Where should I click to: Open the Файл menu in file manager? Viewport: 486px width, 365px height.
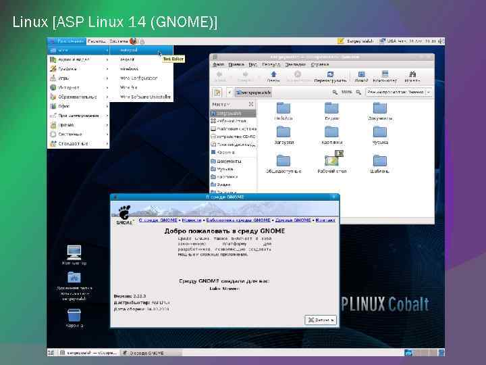(x=218, y=65)
